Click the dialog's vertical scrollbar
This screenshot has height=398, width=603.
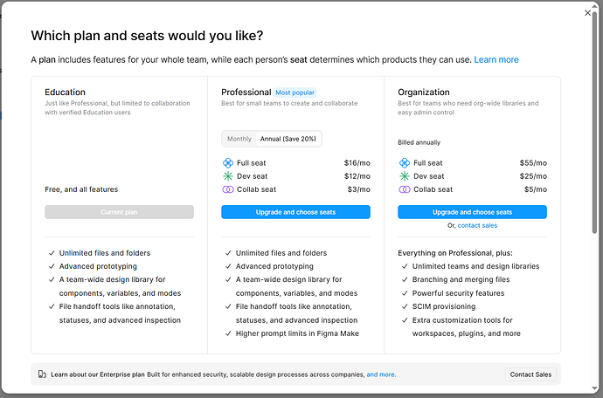(x=595, y=123)
